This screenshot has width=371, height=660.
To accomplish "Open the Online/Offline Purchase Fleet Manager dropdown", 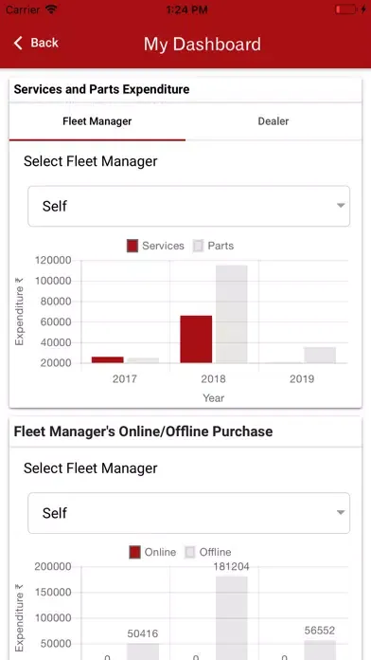I will tap(188, 513).
